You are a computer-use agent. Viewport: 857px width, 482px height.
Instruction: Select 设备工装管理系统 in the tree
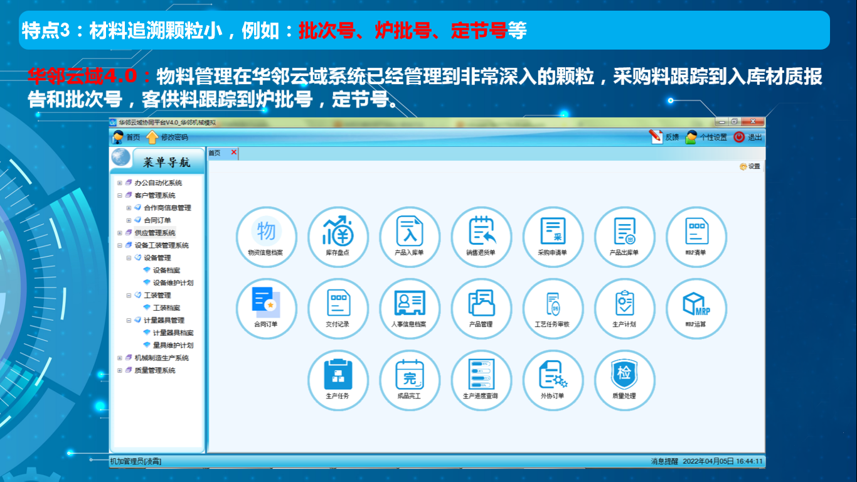(x=161, y=245)
